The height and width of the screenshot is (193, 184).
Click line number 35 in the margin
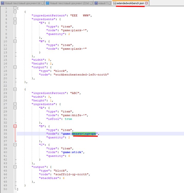[6, 134]
